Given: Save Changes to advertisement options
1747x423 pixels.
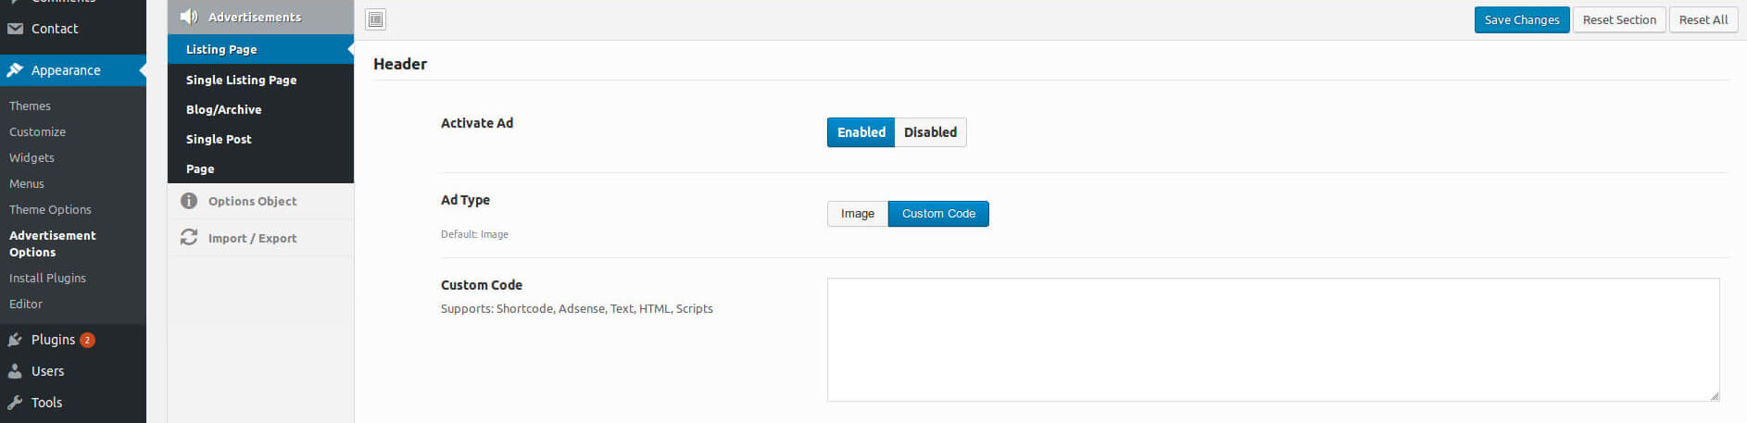Looking at the screenshot, I should (x=1522, y=19).
